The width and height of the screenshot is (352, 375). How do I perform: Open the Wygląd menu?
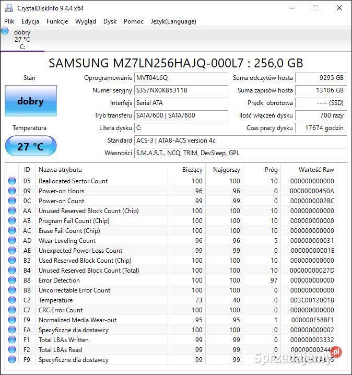(85, 21)
